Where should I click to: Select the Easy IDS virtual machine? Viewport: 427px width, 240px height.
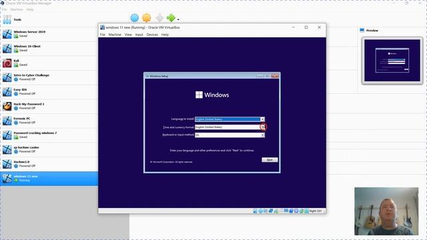pyautogui.click(x=49, y=92)
